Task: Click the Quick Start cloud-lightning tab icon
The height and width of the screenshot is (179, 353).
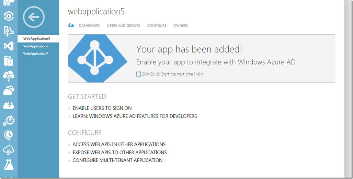Action: (x=71, y=25)
